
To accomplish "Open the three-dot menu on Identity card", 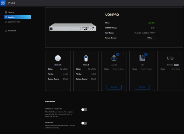I will pos(180,54).
